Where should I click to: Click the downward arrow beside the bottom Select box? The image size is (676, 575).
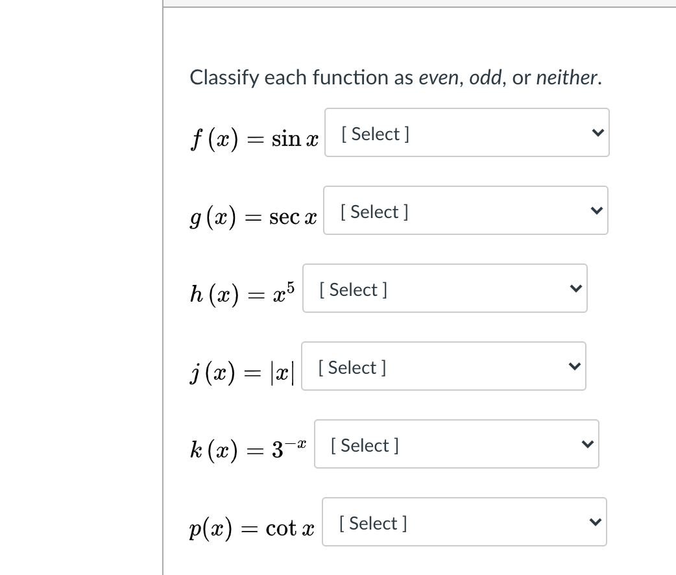pyautogui.click(x=595, y=522)
